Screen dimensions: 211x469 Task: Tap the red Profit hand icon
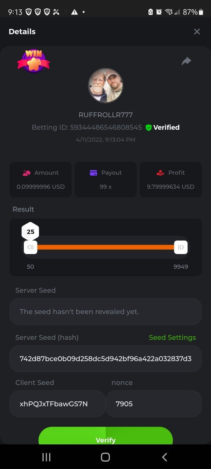(x=160, y=173)
